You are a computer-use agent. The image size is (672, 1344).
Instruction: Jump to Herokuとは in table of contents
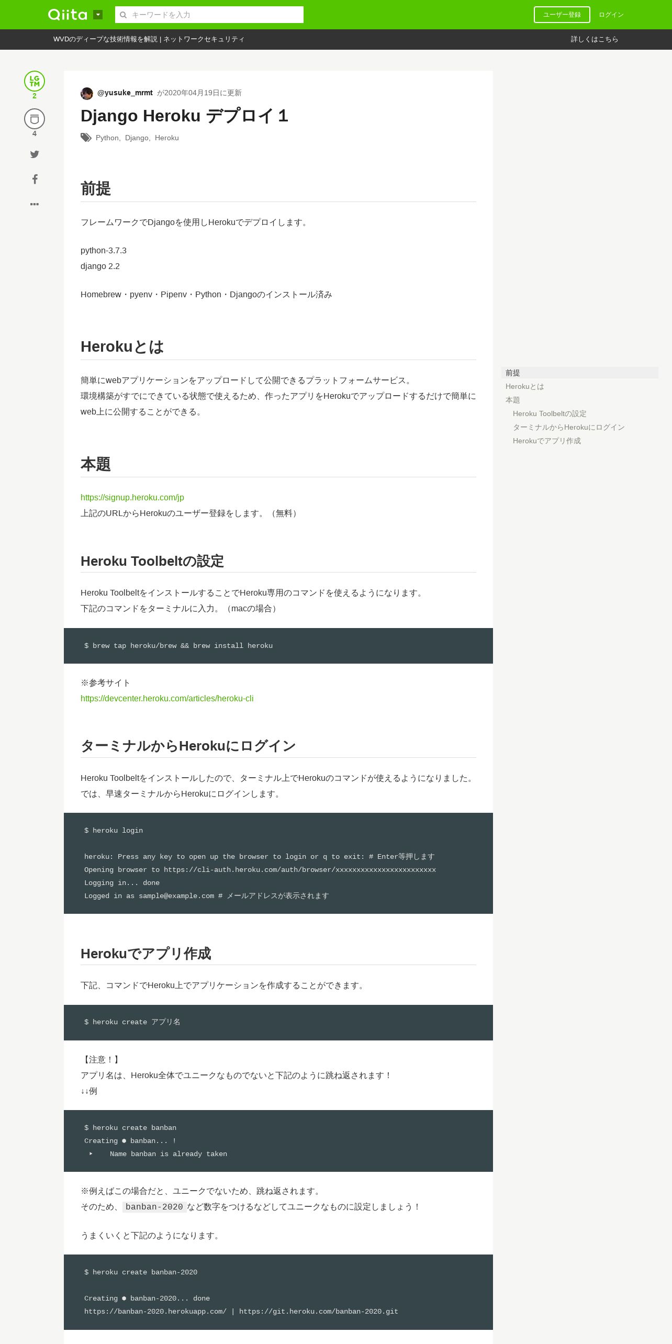pyautogui.click(x=525, y=386)
